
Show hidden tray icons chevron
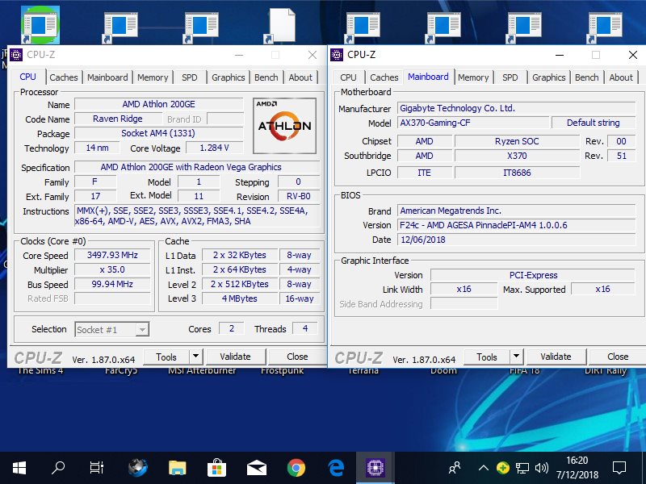tap(484, 468)
